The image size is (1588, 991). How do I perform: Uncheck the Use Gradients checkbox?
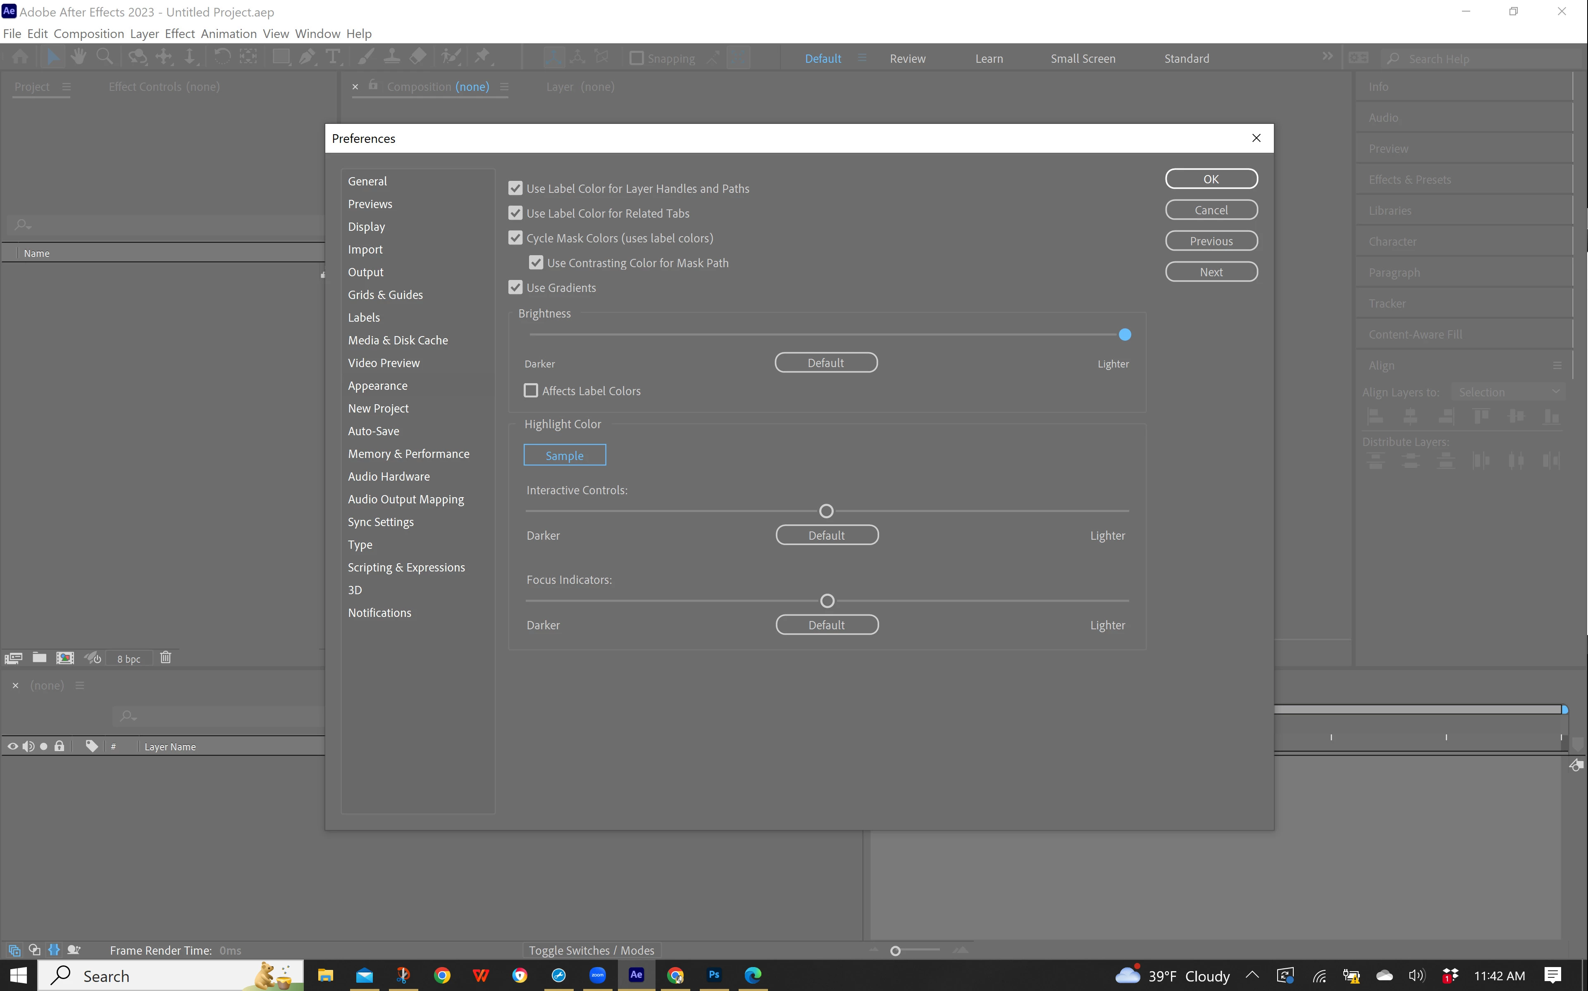515,288
